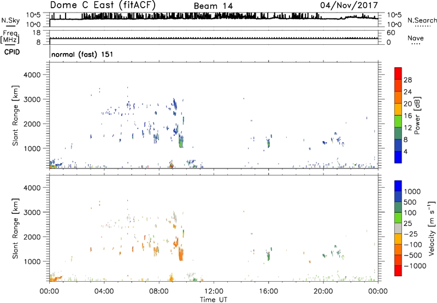The image size is (437, 303).
Task: Select the CPID row label
Action: point(12,52)
